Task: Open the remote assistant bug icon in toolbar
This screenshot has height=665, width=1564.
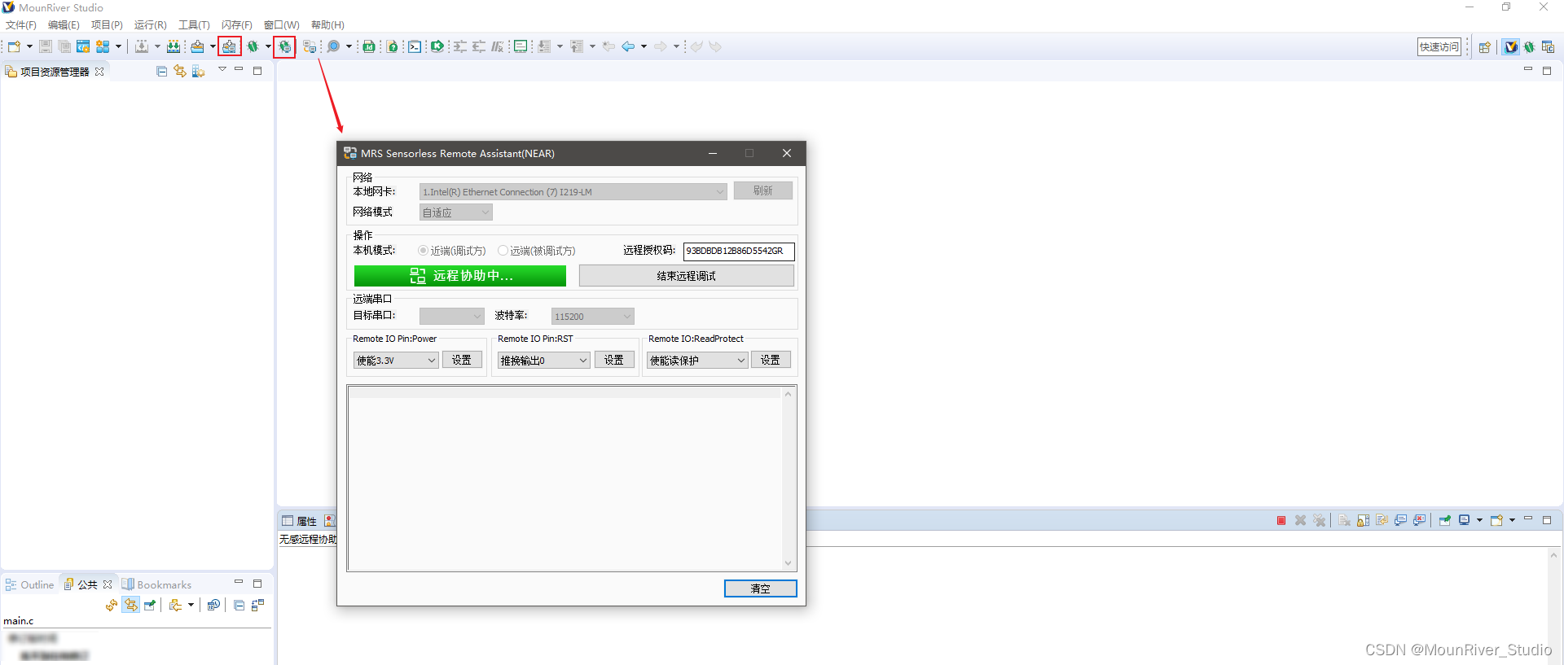Action: [284, 46]
